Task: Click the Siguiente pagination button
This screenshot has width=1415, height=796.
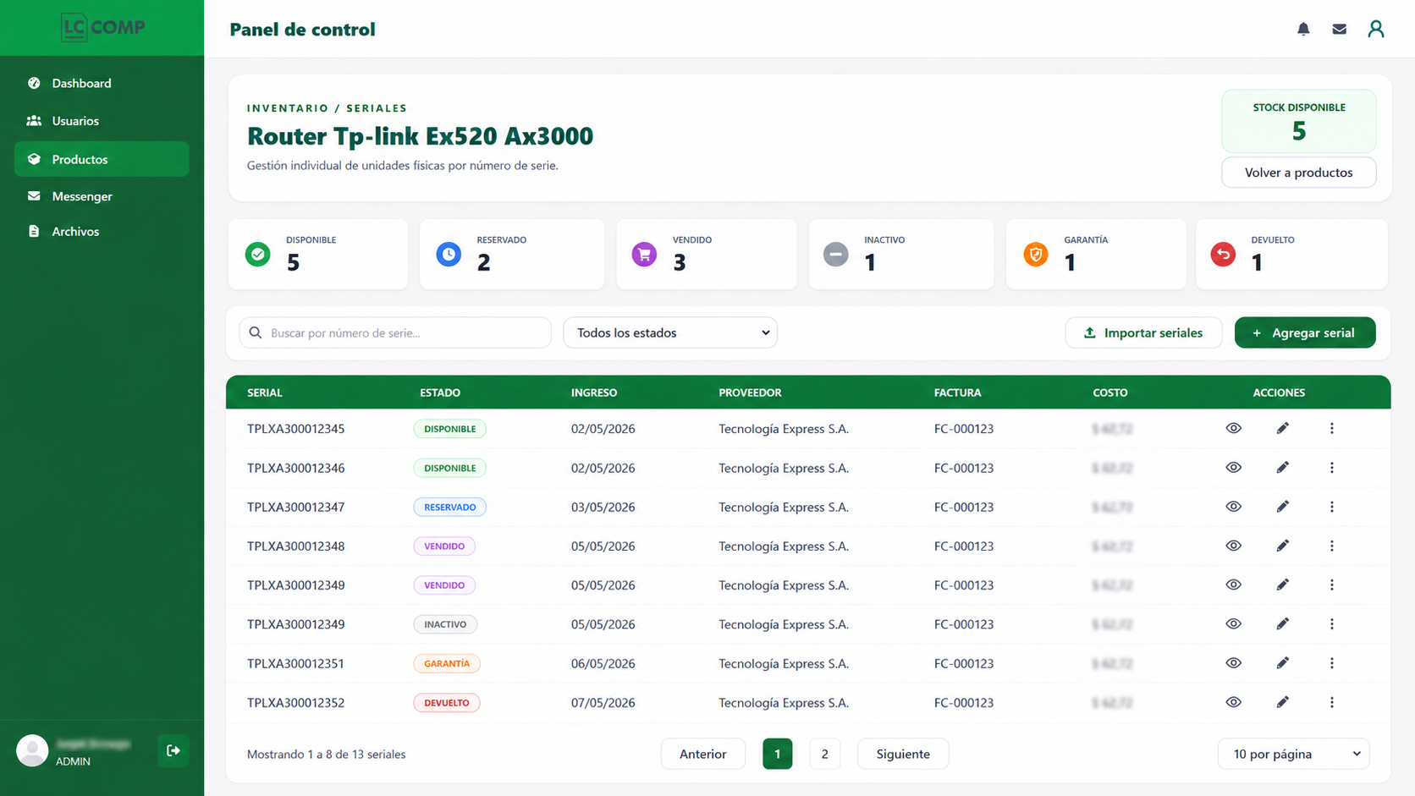Action: [x=903, y=754]
